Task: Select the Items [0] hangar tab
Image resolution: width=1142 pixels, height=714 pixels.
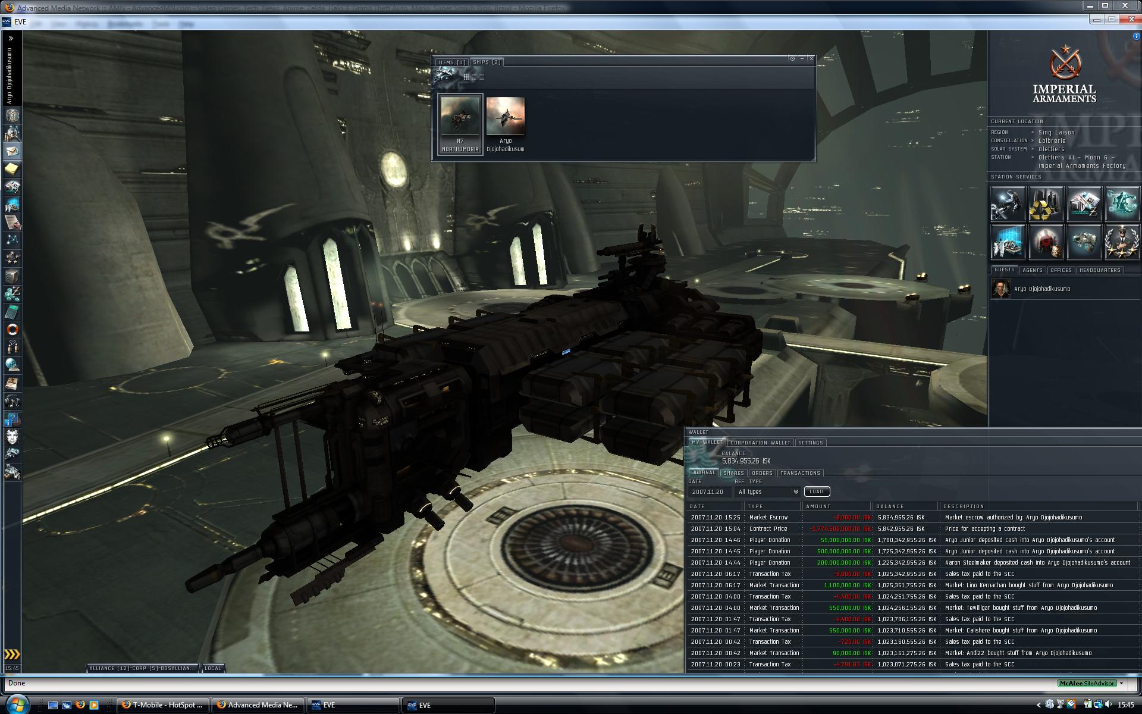Action: (x=451, y=62)
